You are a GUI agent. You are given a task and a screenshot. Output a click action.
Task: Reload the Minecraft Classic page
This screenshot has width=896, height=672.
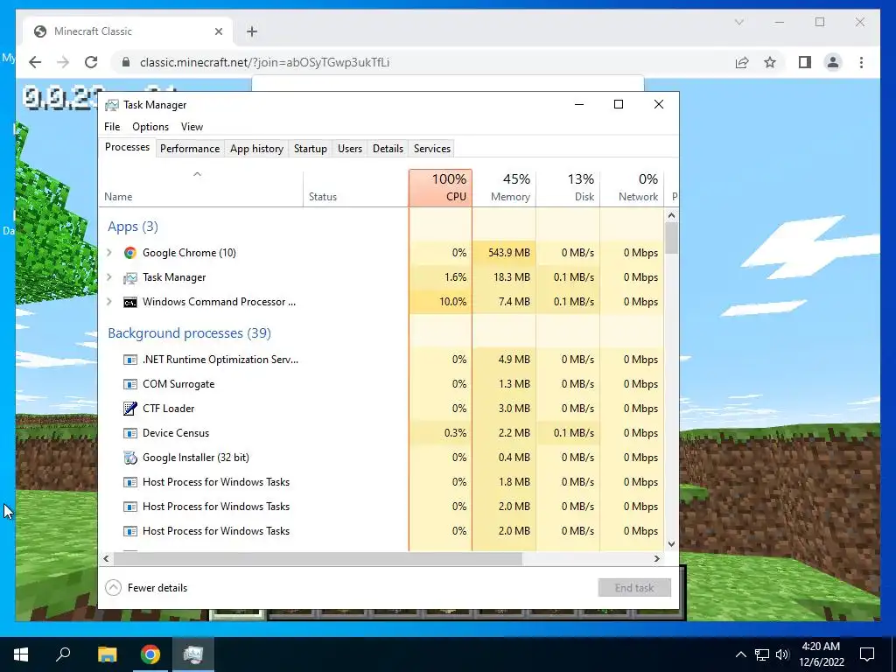pos(91,62)
